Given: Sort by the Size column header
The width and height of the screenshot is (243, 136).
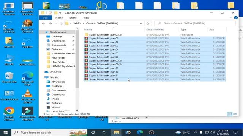Looking at the screenshot, I should point(211,29).
